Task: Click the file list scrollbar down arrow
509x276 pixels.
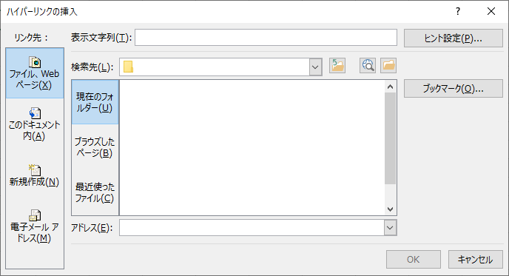Action: point(390,209)
